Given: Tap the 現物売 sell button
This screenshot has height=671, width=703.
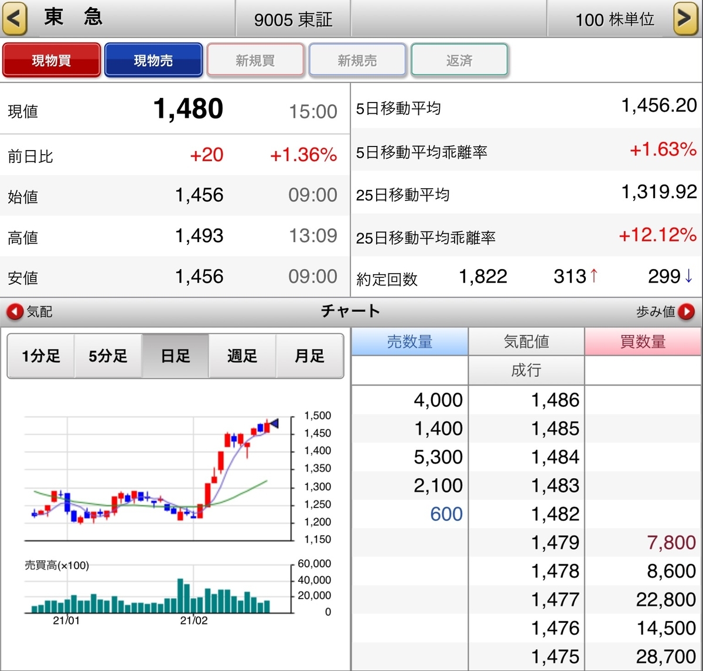Looking at the screenshot, I should point(153,60).
